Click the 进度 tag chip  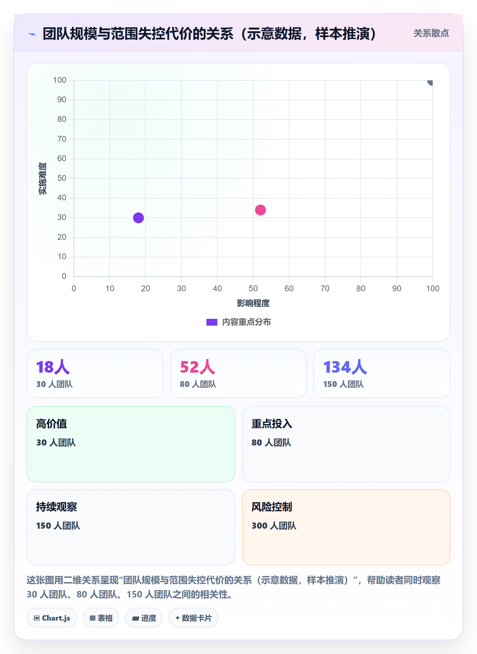144,618
